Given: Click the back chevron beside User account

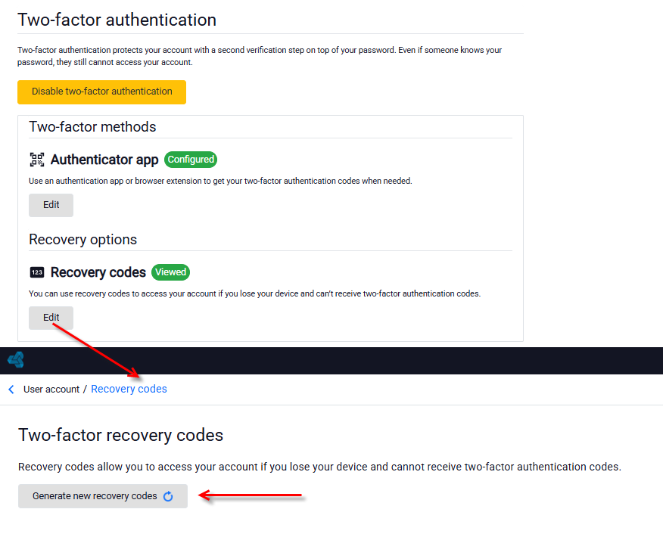Looking at the screenshot, I should coord(11,389).
